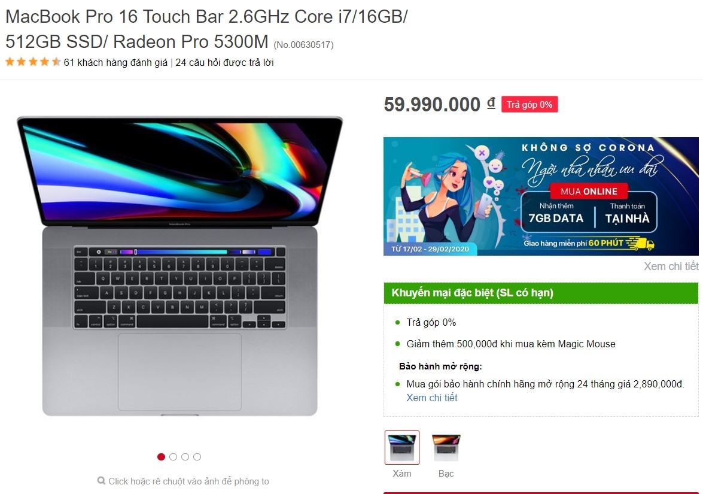Image resolution: width=703 pixels, height=494 pixels.
Task: Click the star rating icons
Action: coord(33,62)
